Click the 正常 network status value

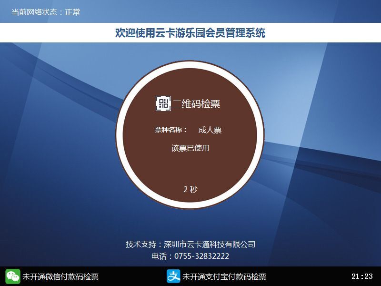72,12
